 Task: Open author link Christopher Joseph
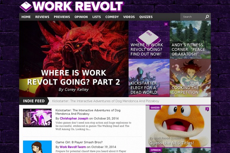74,119
